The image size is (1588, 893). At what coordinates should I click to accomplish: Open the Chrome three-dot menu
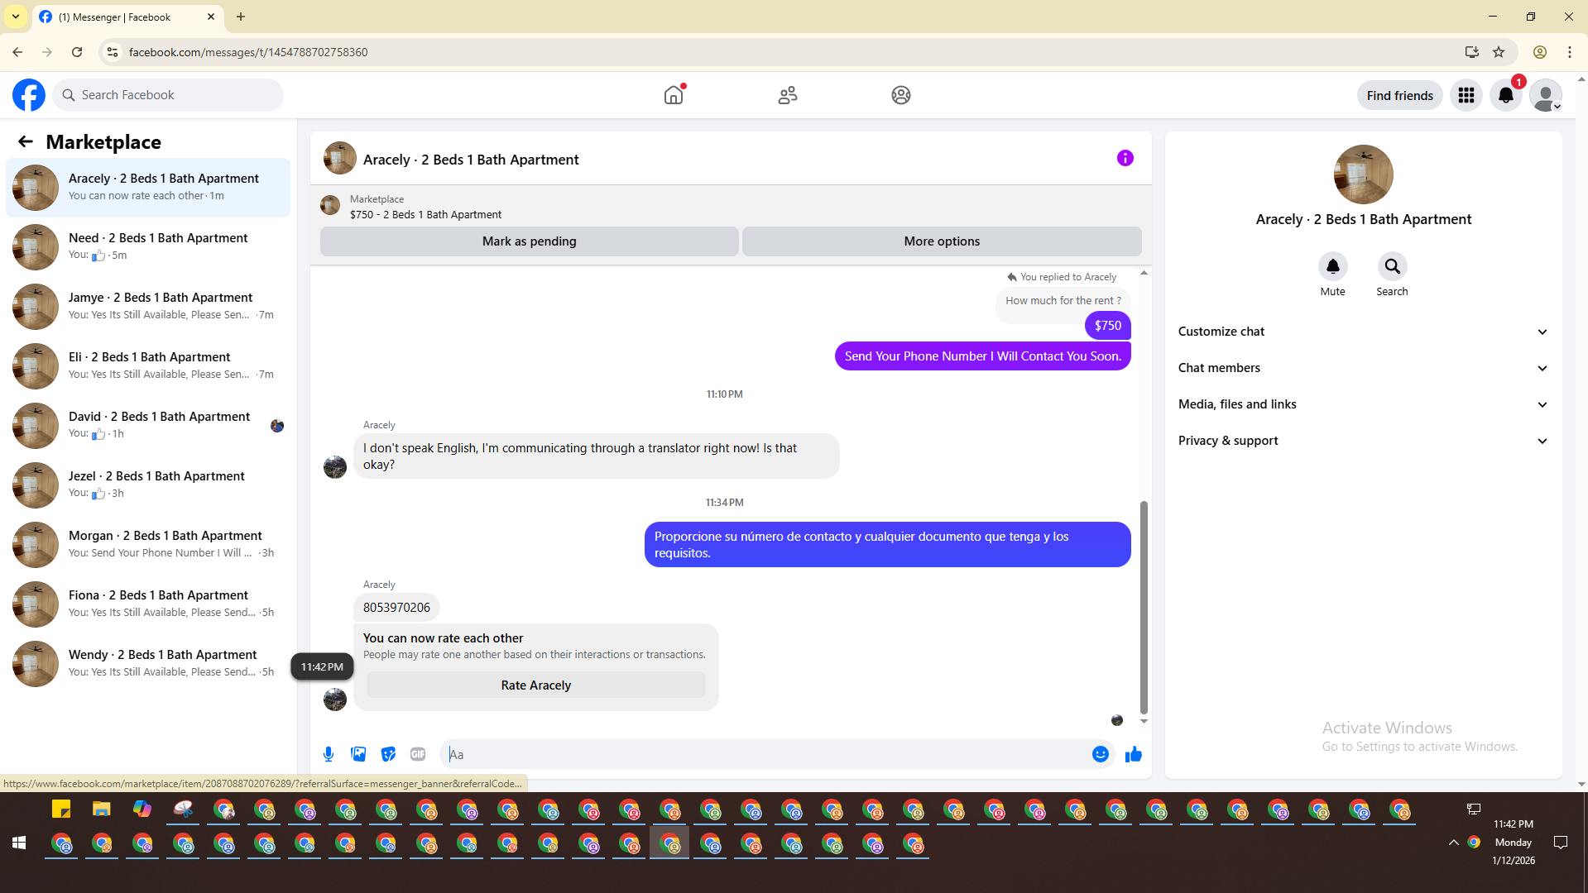(x=1570, y=52)
